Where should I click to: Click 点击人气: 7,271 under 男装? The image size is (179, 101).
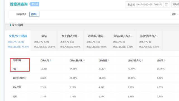click(42, 42)
